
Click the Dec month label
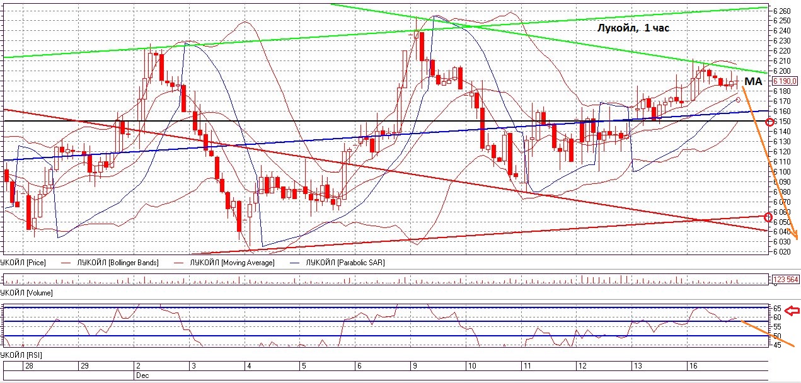pos(141,375)
